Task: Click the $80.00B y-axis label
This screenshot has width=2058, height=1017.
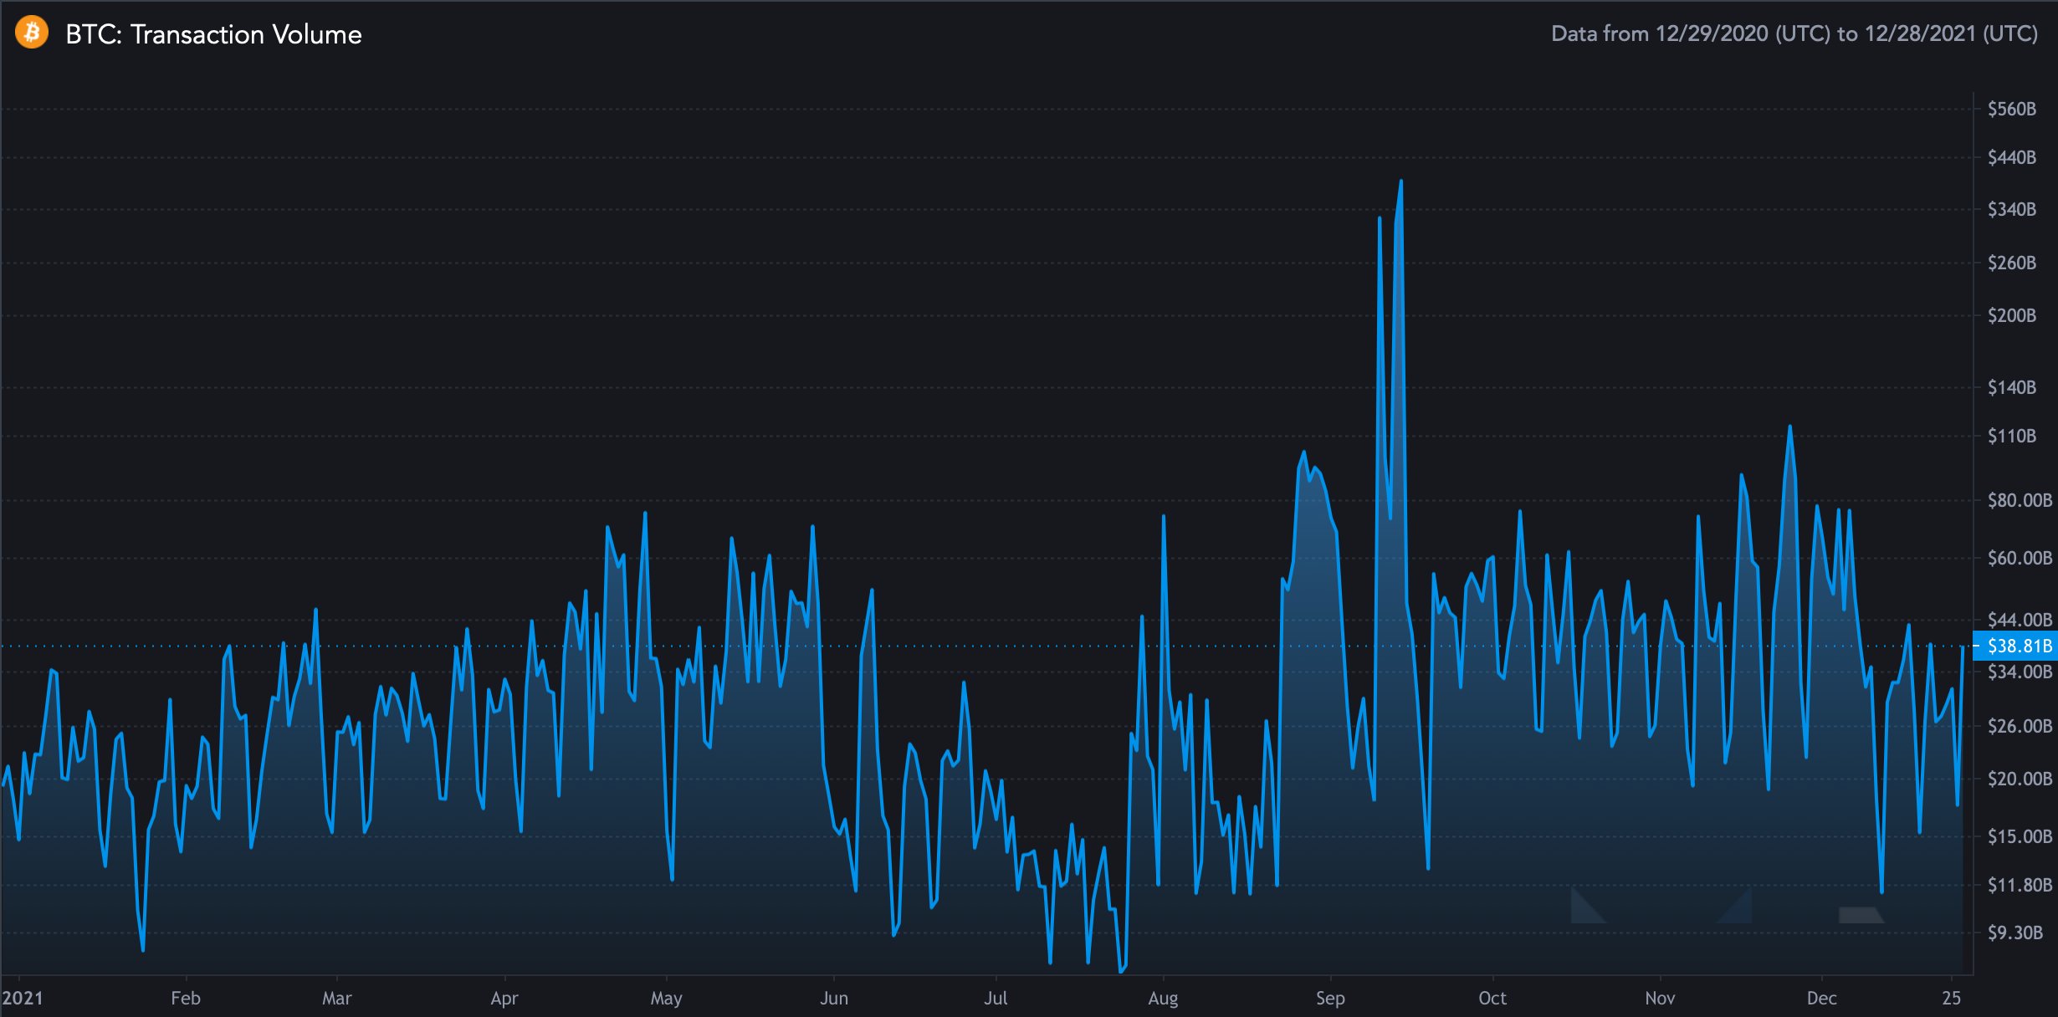Action: [x=2020, y=500]
